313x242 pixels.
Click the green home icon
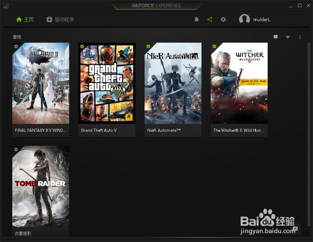pyautogui.click(x=19, y=19)
